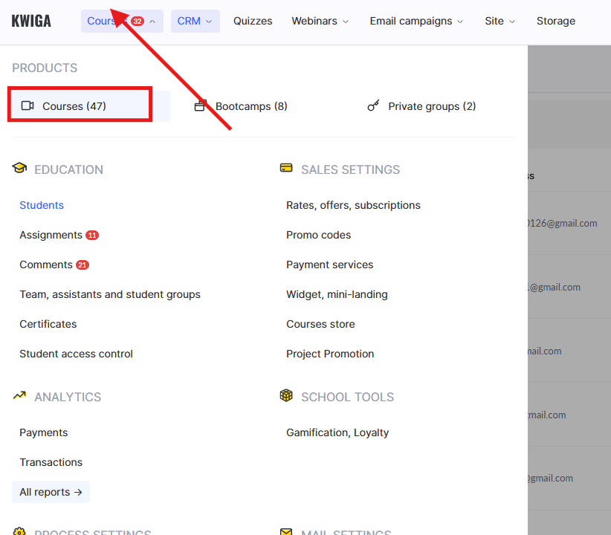Click the graduation cap Education icon
The image size is (611, 535).
(19, 169)
